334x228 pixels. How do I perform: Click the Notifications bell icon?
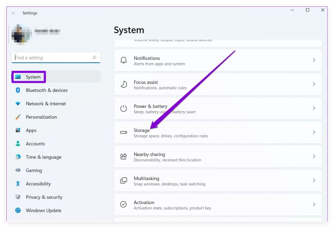pos(124,61)
